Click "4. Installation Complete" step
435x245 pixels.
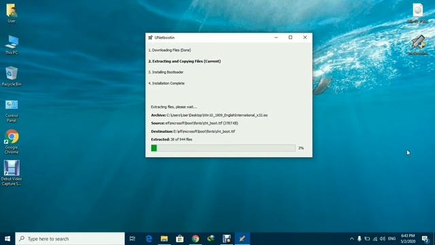click(167, 83)
